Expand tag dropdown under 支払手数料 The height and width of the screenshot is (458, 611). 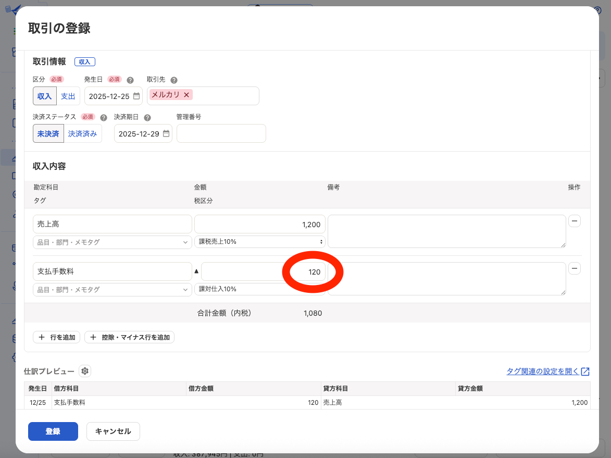[112, 289]
